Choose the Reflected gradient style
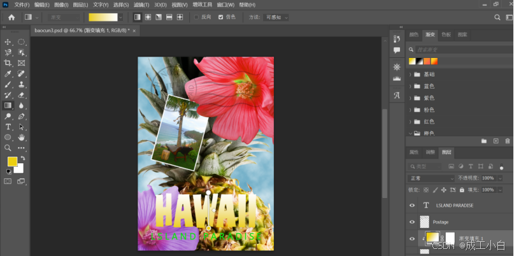Image resolution: width=514 pixels, height=256 pixels. 169,17
